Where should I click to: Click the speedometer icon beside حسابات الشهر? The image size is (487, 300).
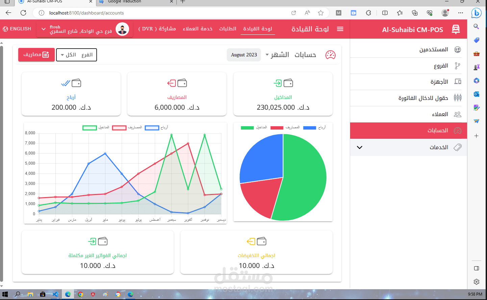[x=331, y=55]
